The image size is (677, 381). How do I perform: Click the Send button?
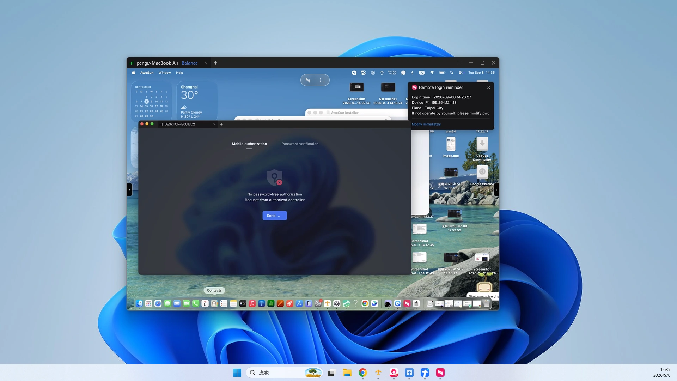tap(274, 216)
